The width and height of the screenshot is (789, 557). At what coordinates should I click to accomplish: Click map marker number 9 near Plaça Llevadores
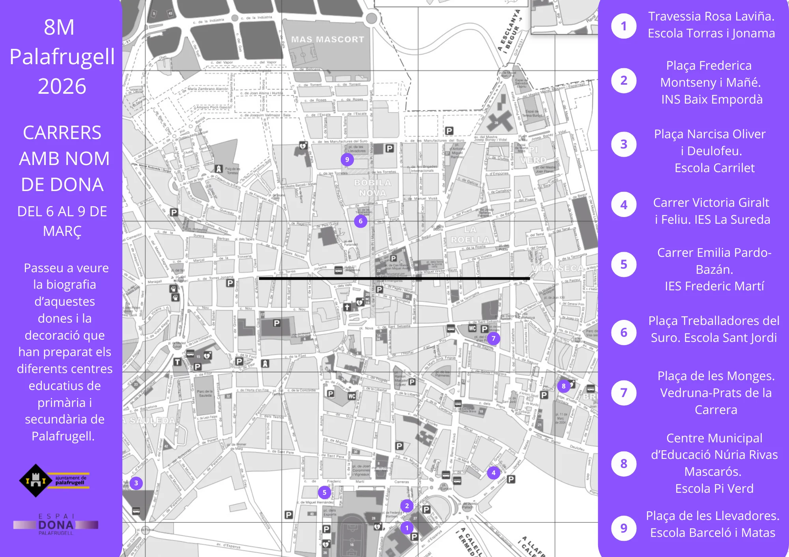pyautogui.click(x=347, y=160)
